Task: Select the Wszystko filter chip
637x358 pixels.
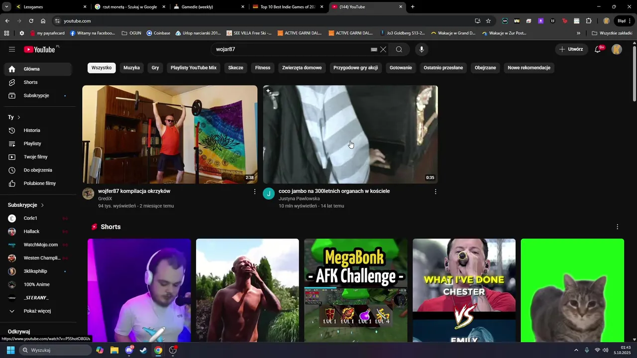Action: pos(102,68)
